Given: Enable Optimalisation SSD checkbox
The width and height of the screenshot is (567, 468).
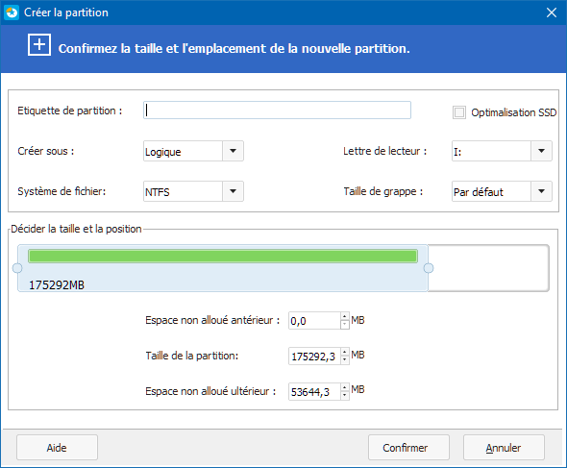Looking at the screenshot, I should 458,112.
